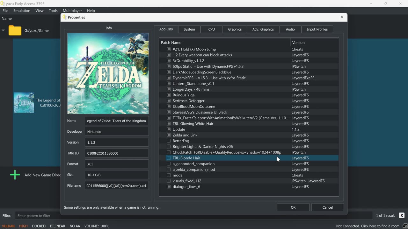Close the Properties dialog
408x229 pixels.
[342, 17]
